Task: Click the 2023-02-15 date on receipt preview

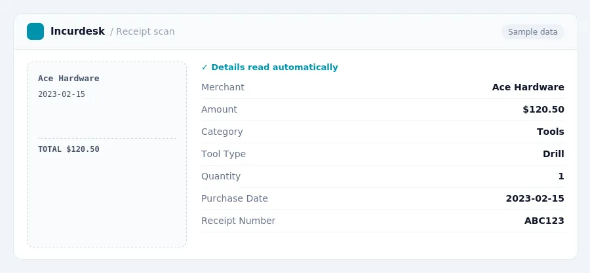Action: (x=62, y=94)
